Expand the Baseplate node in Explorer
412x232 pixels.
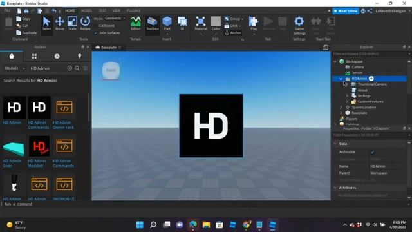[341, 113]
